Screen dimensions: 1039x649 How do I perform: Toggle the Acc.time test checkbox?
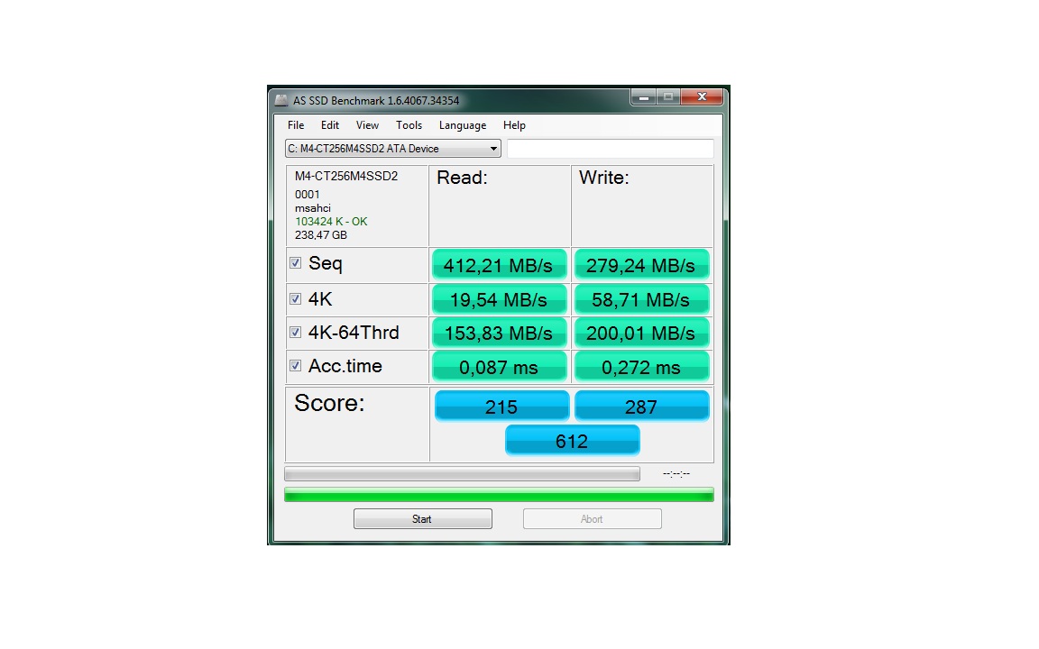pos(296,366)
